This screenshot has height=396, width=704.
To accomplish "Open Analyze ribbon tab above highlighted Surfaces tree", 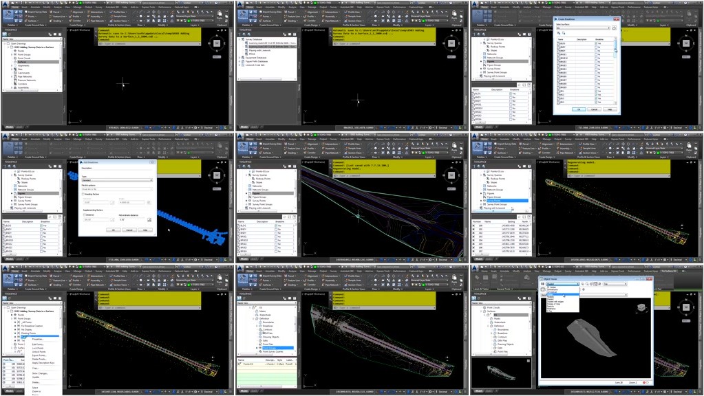I will tap(58, 7).
